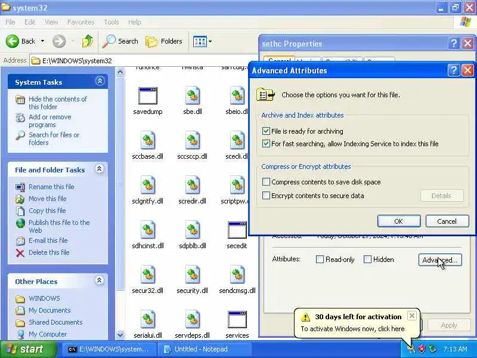Toggle the Folders pane in the toolbar
The image size is (477, 358).
[x=163, y=41]
